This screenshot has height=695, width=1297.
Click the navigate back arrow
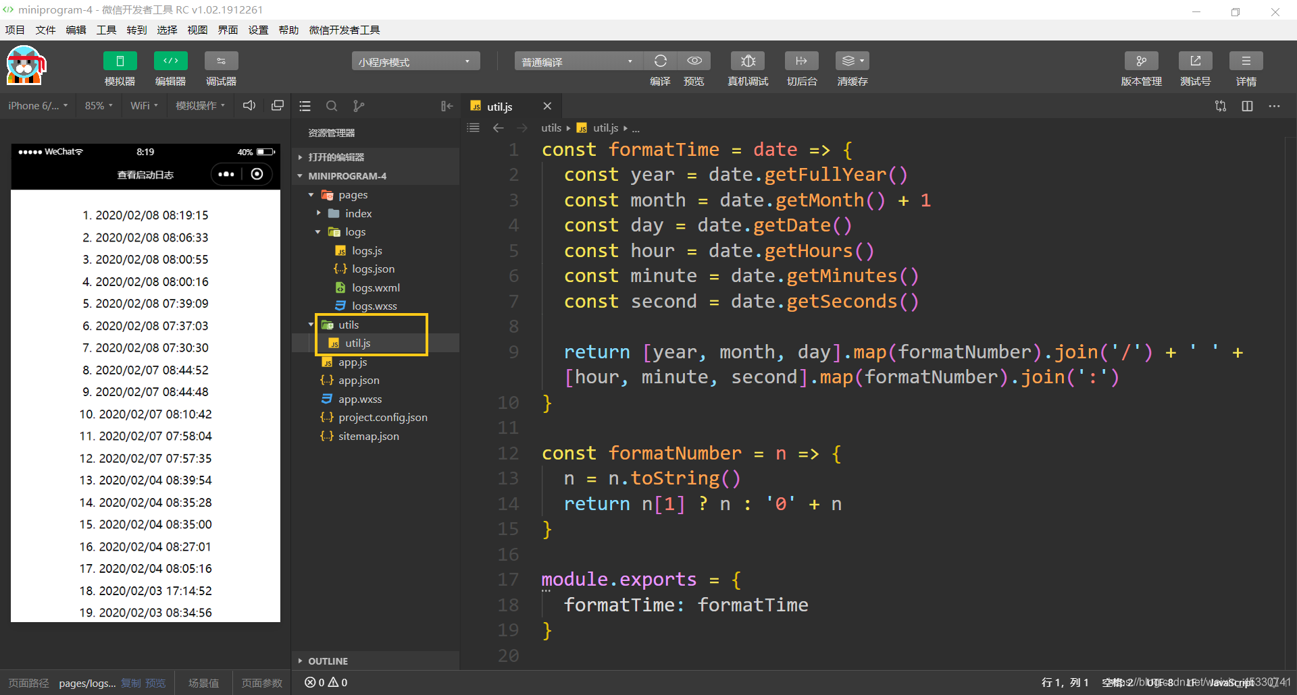499,128
